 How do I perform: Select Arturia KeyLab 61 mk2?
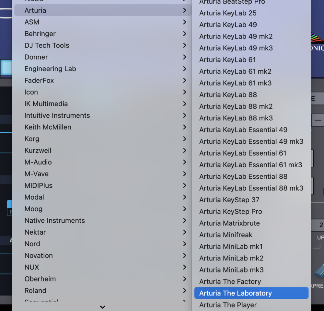[251, 72]
